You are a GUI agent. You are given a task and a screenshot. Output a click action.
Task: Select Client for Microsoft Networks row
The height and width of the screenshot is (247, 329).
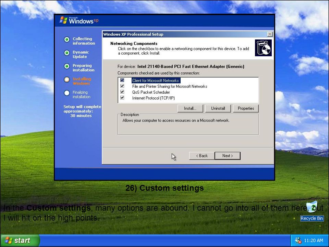[156, 80]
